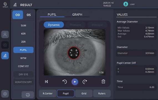
Task: Switch to the PUPIL tab
Action: (52, 14)
